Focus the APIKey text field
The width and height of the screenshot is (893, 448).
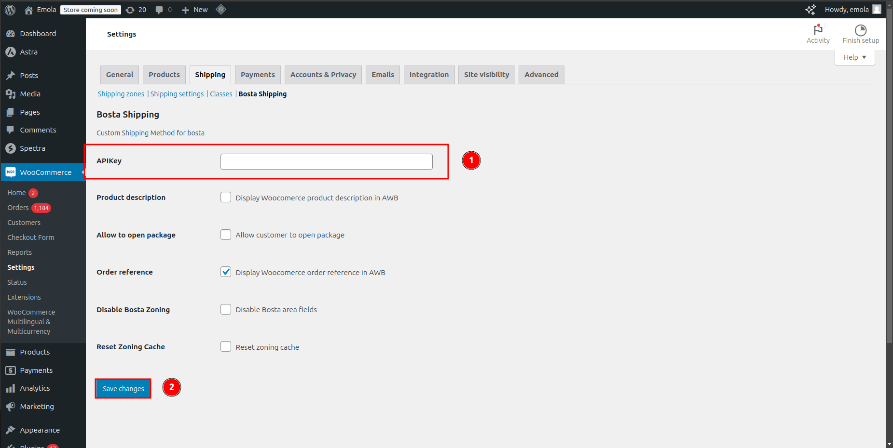coord(327,161)
